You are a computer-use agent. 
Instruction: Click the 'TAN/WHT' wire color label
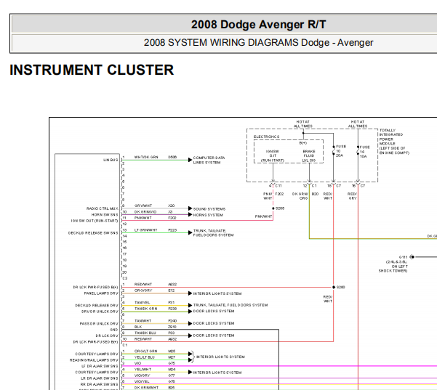(143, 321)
